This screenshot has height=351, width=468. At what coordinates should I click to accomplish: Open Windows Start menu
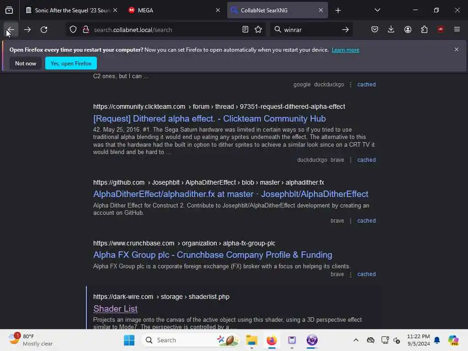point(129,340)
